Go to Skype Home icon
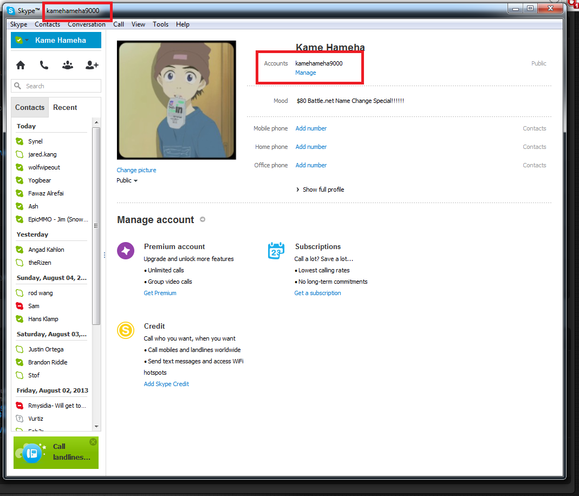 [x=21, y=66]
